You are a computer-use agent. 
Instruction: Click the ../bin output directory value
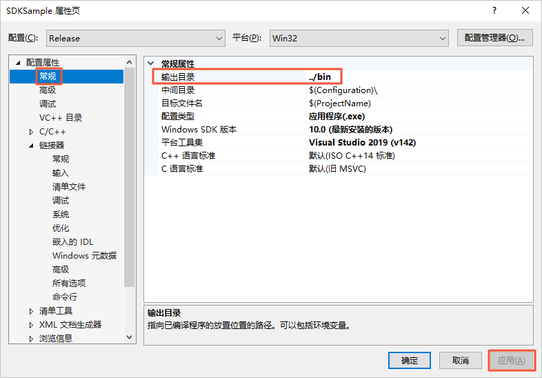pos(320,77)
